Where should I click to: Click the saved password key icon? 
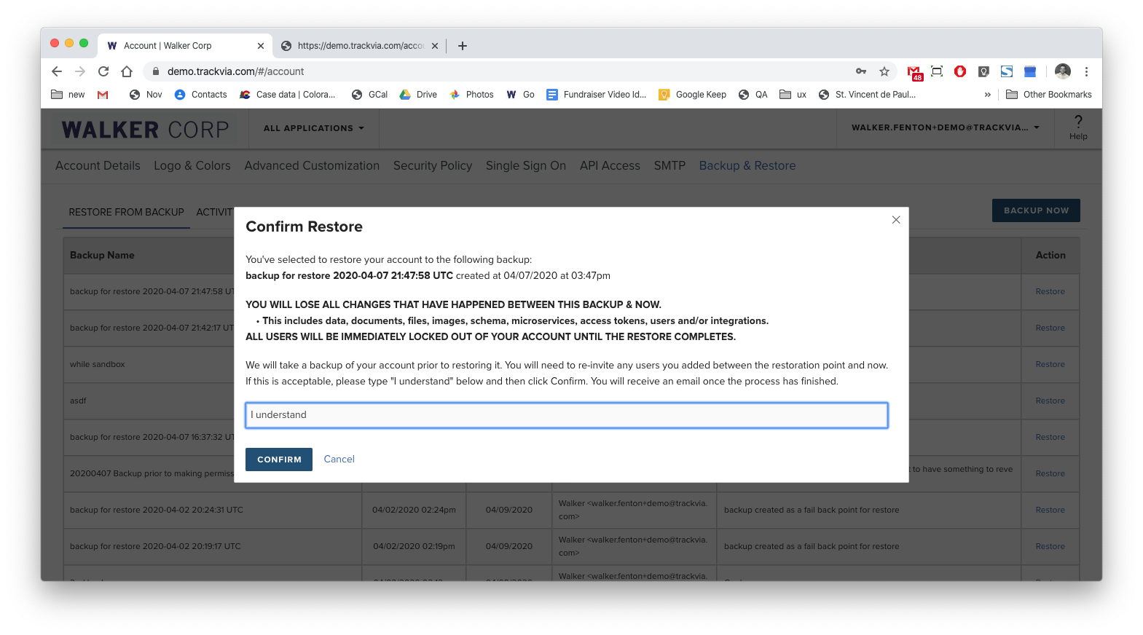click(x=861, y=71)
